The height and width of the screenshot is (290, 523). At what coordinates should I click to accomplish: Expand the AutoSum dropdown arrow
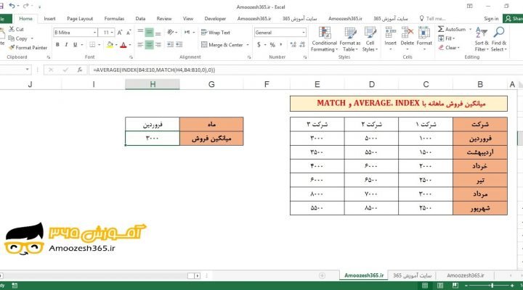tap(470, 29)
